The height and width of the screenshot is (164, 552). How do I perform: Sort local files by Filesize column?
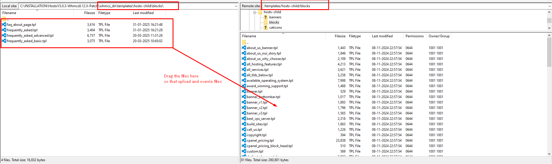[89, 13]
